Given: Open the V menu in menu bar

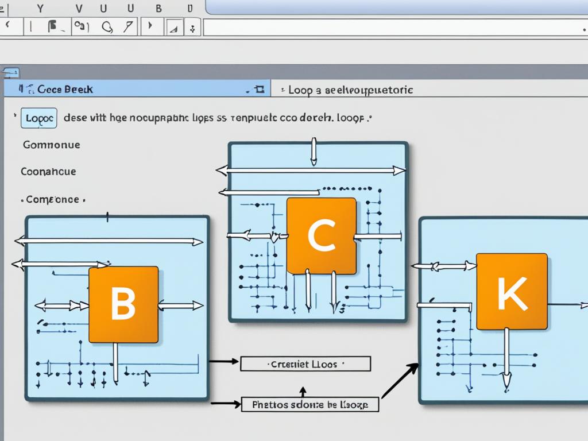Looking at the screenshot, I should (79, 8).
